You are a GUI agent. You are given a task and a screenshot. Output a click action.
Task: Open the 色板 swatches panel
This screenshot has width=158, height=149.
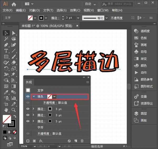click(x=140, y=38)
